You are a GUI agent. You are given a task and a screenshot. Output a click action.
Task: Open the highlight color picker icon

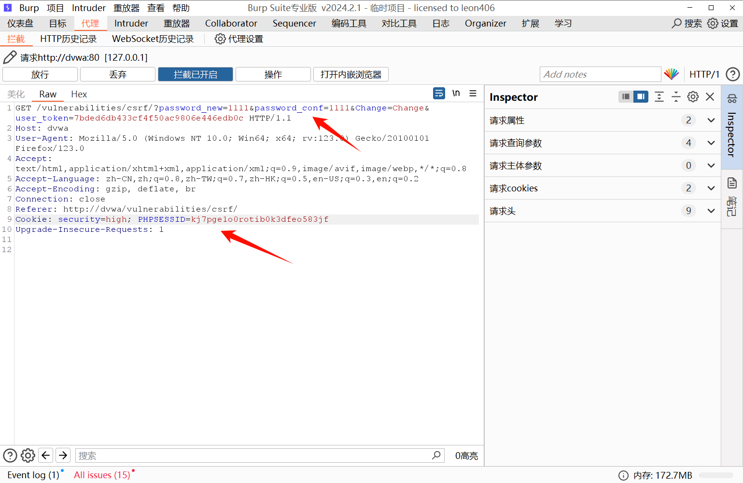[x=671, y=74]
